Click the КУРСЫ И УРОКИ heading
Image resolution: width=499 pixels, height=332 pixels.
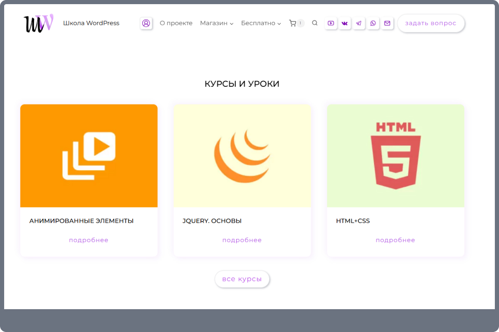[242, 84]
